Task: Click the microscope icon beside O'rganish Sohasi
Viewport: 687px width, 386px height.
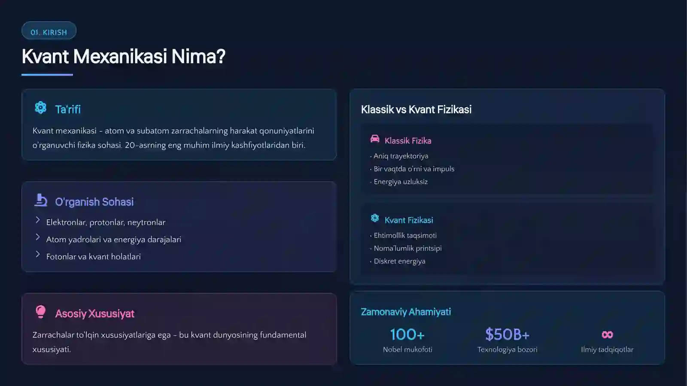Action: click(x=41, y=200)
